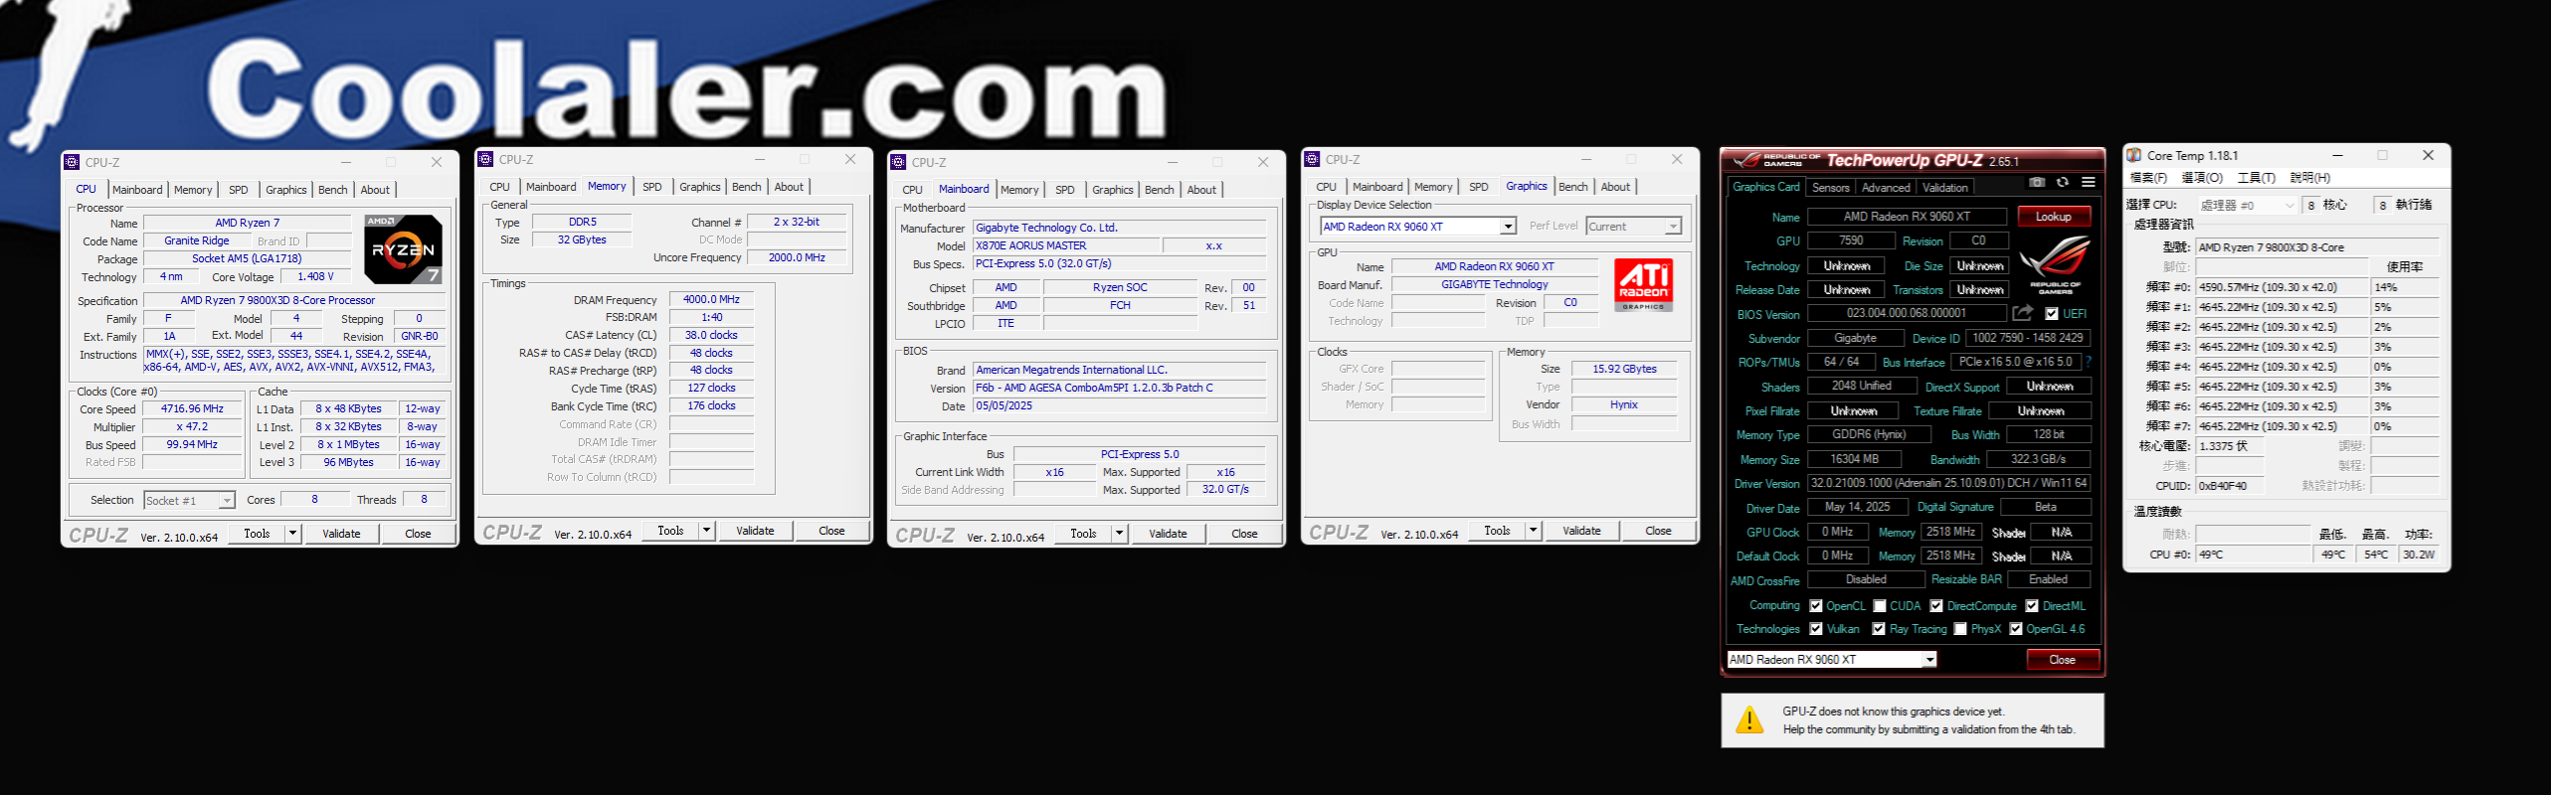Image resolution: width=2551 pixels, height=795 pixels.
Task: Click Validate in the CPU-Z CPU-tab window
Action: (341, 534)
